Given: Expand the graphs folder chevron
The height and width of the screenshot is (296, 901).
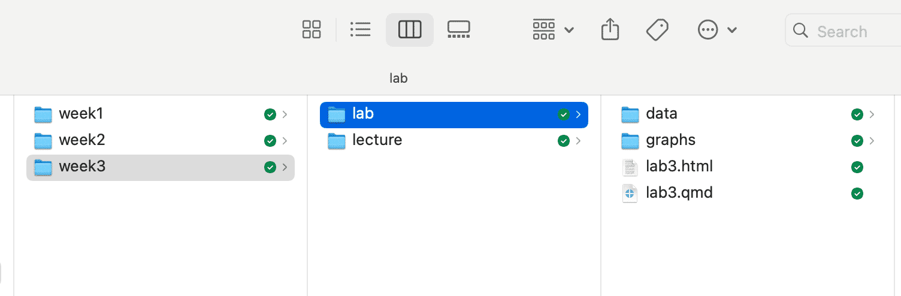Looking at the screenshot, I should [x=872, y=141].
